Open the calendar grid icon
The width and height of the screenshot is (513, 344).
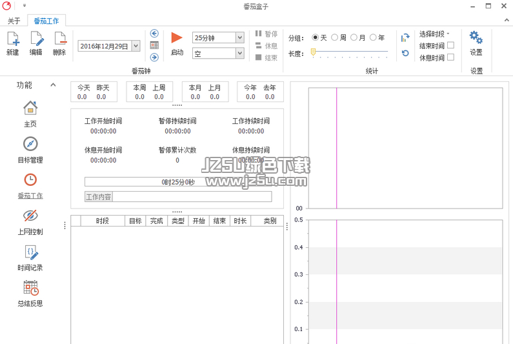(154, 45)
